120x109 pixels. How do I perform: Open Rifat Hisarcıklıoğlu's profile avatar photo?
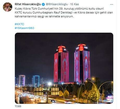click(8, 7)
